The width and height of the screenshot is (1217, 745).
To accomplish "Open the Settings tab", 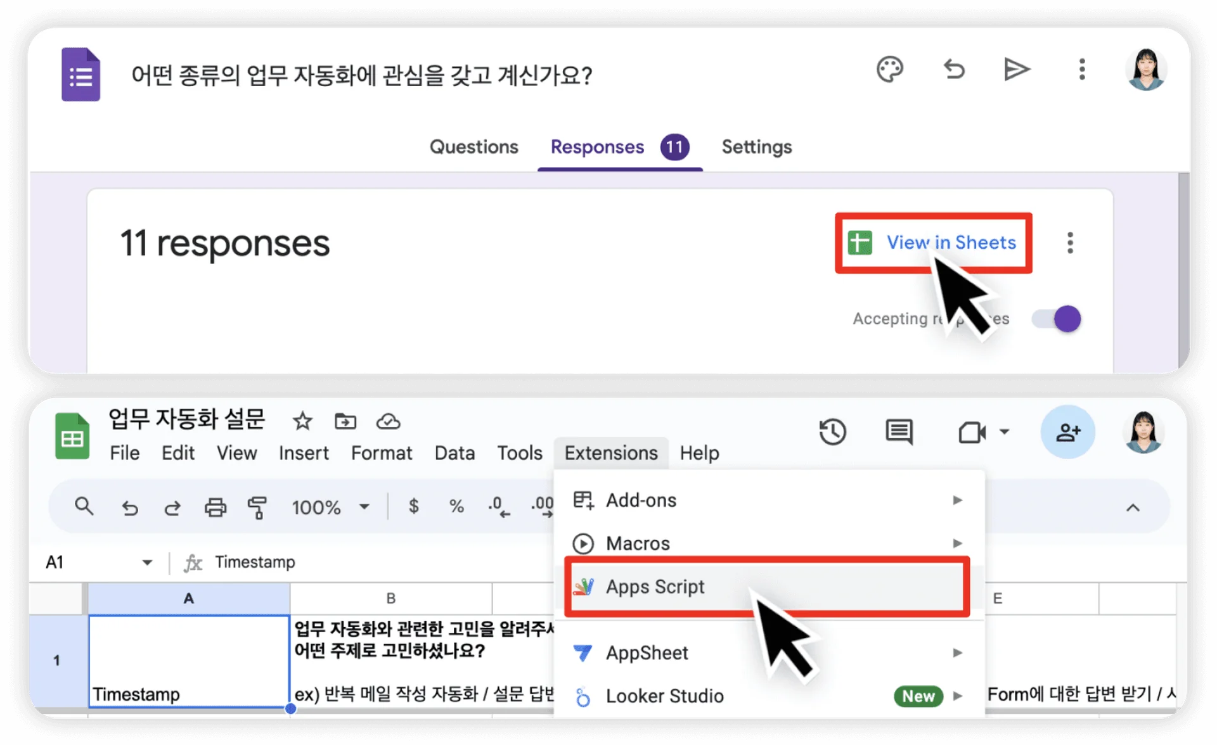I will point(756,147).
